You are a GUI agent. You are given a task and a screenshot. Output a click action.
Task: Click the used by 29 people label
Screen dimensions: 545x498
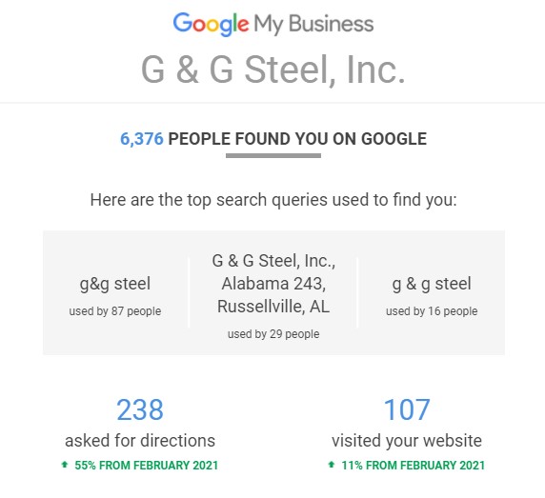[x=273, y=334]
